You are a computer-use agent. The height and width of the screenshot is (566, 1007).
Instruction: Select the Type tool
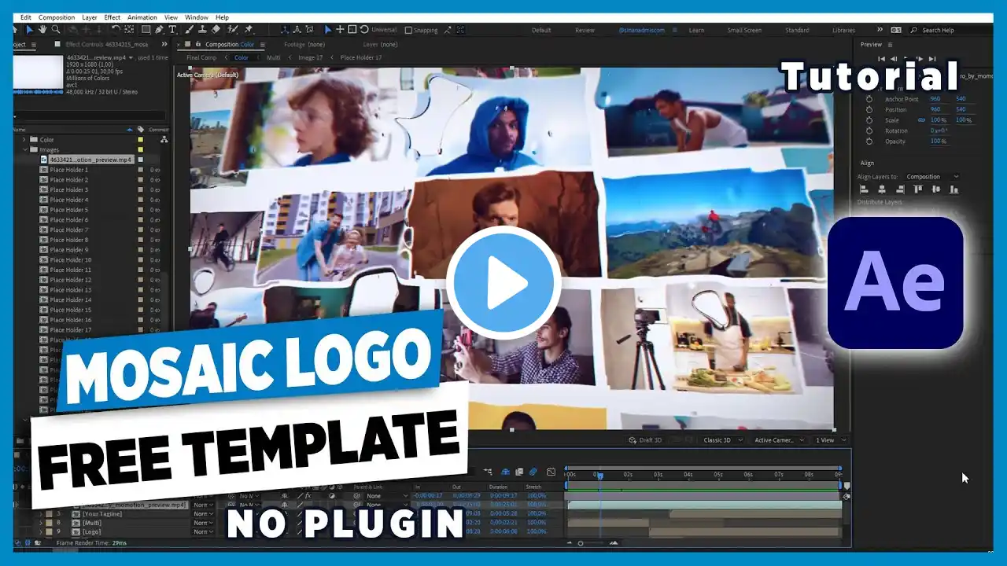(x=172, y=30)
